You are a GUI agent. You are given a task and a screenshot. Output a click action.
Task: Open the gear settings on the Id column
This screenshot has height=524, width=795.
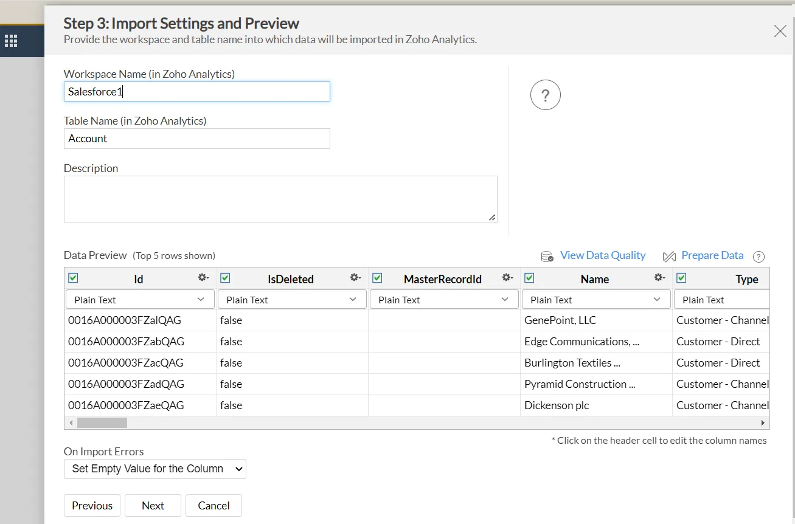point(203,278)
